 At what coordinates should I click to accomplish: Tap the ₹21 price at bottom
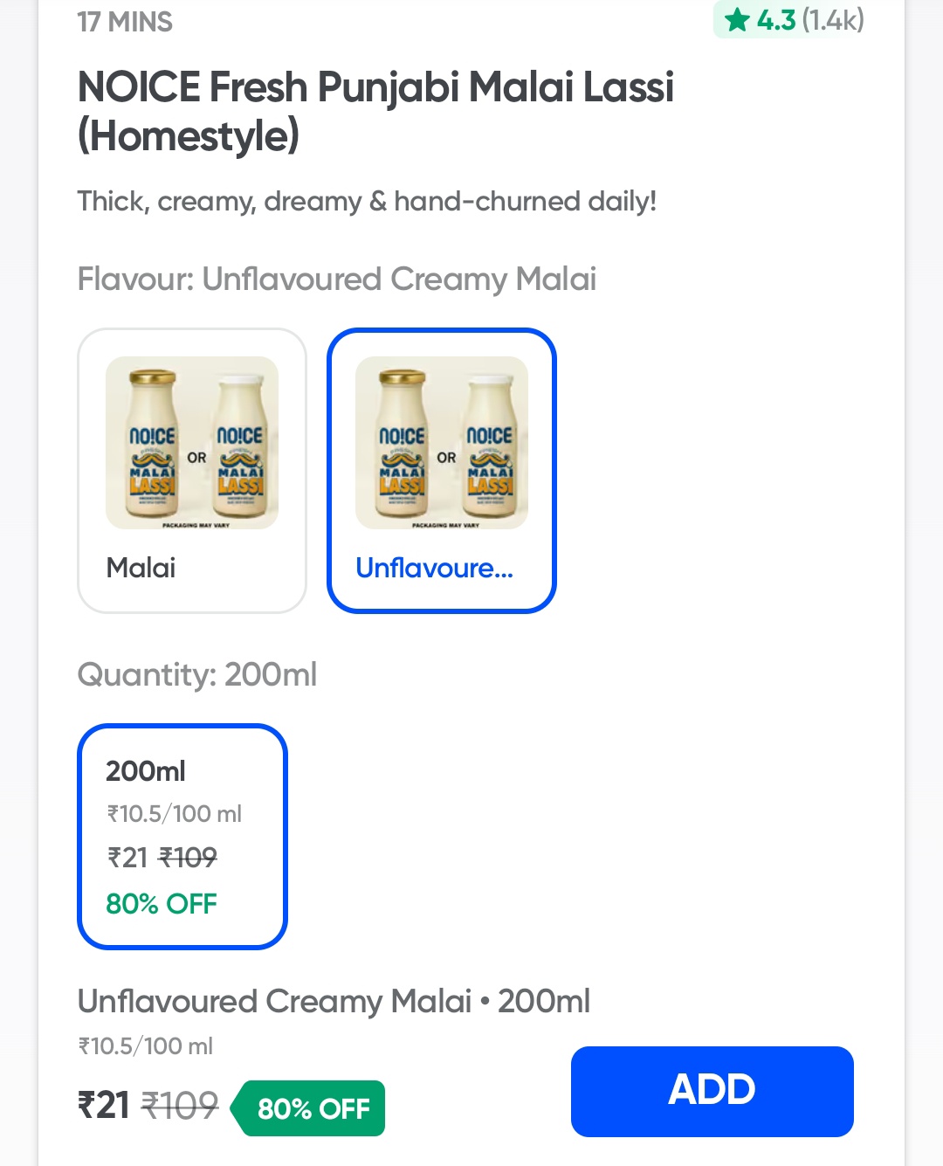(104, 1106)
